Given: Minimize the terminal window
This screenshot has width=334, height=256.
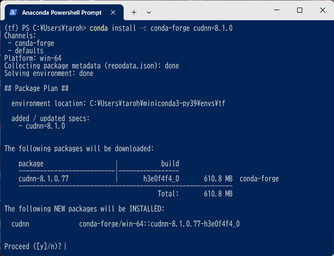Looking at the screenshot, I should pyautogui.click(x=276, y=11).
